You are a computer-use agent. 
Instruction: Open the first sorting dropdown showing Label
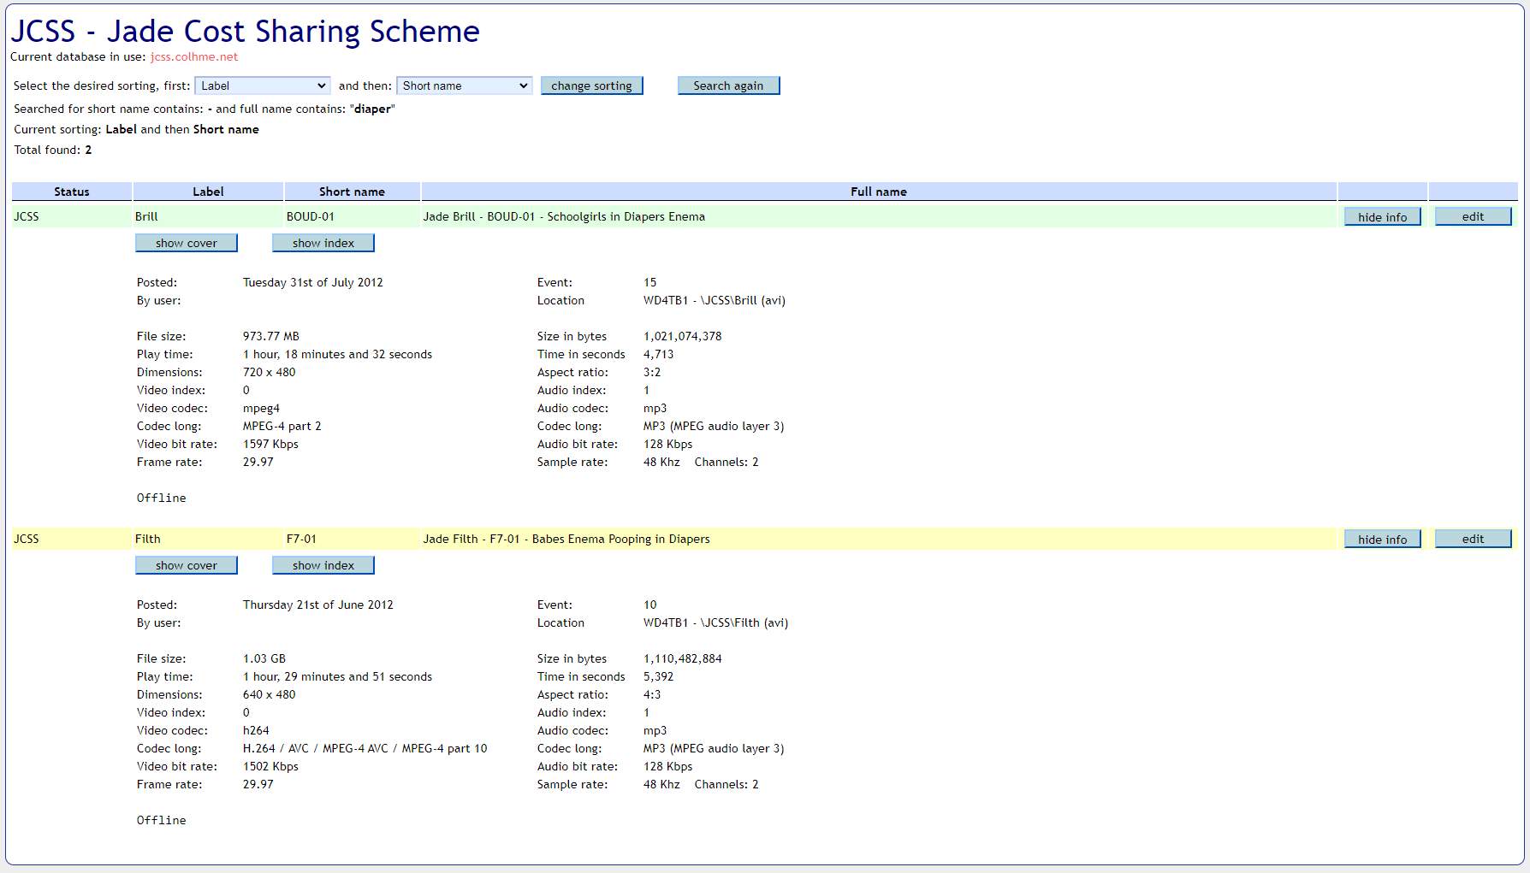point(262,86)
